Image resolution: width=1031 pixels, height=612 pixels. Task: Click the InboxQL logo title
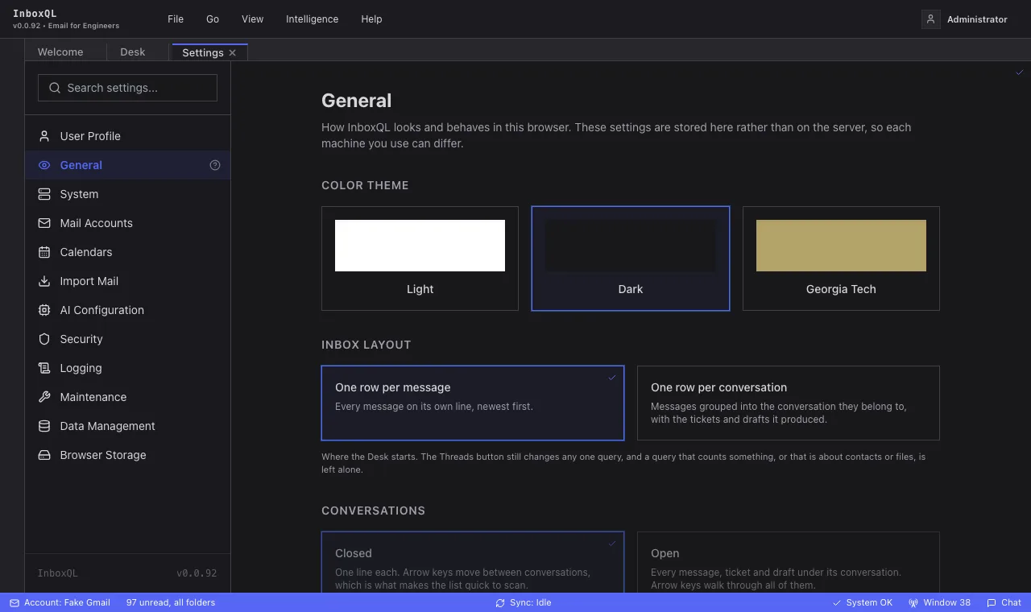35,14
